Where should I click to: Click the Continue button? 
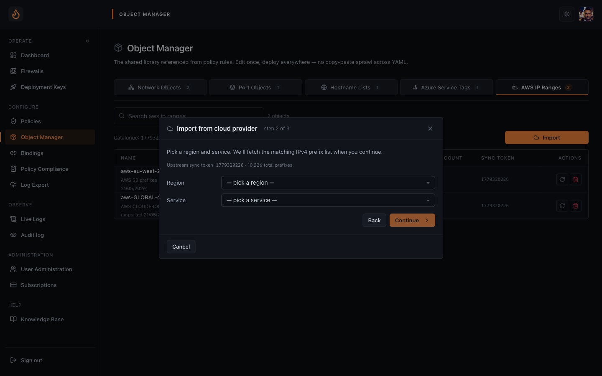[412, 220]
